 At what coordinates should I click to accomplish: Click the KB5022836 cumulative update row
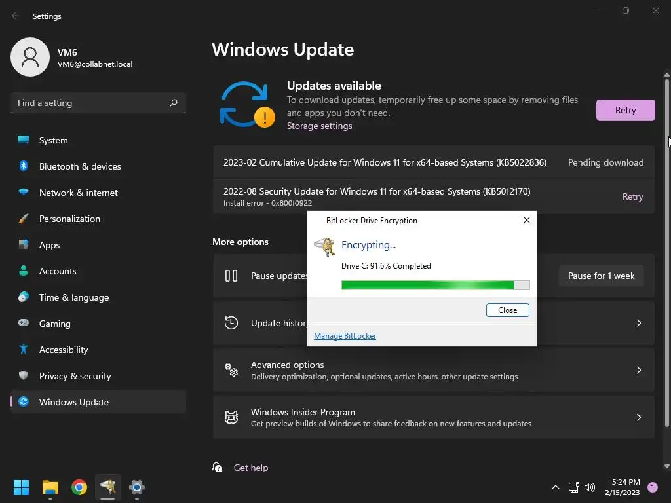(434, 162)
